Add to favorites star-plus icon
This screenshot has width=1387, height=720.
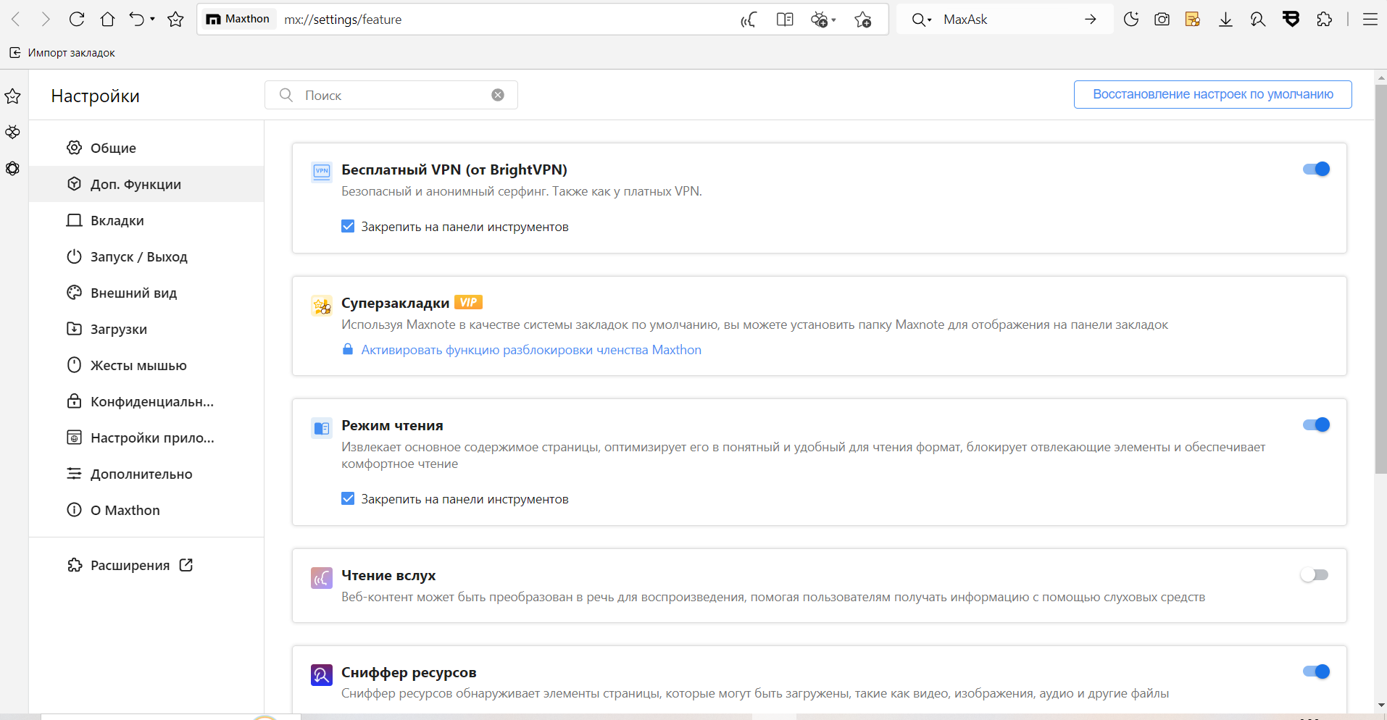click(x=862, y=20)
